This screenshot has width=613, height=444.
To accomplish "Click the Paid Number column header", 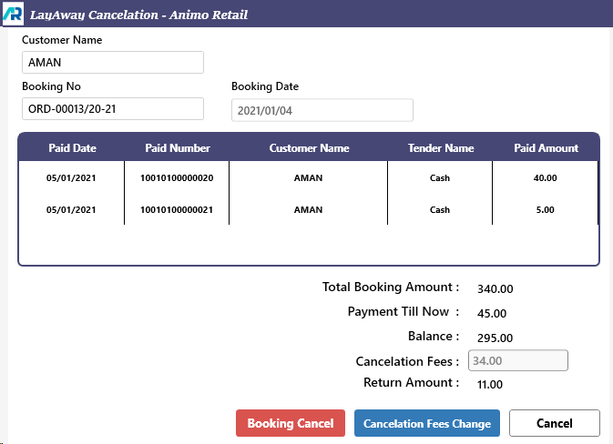I will (177, 148).
